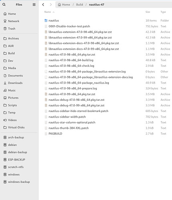The image size is (172, 200).
Task: Click the AUR bookmark folder icon
Action: coord(5,46)
